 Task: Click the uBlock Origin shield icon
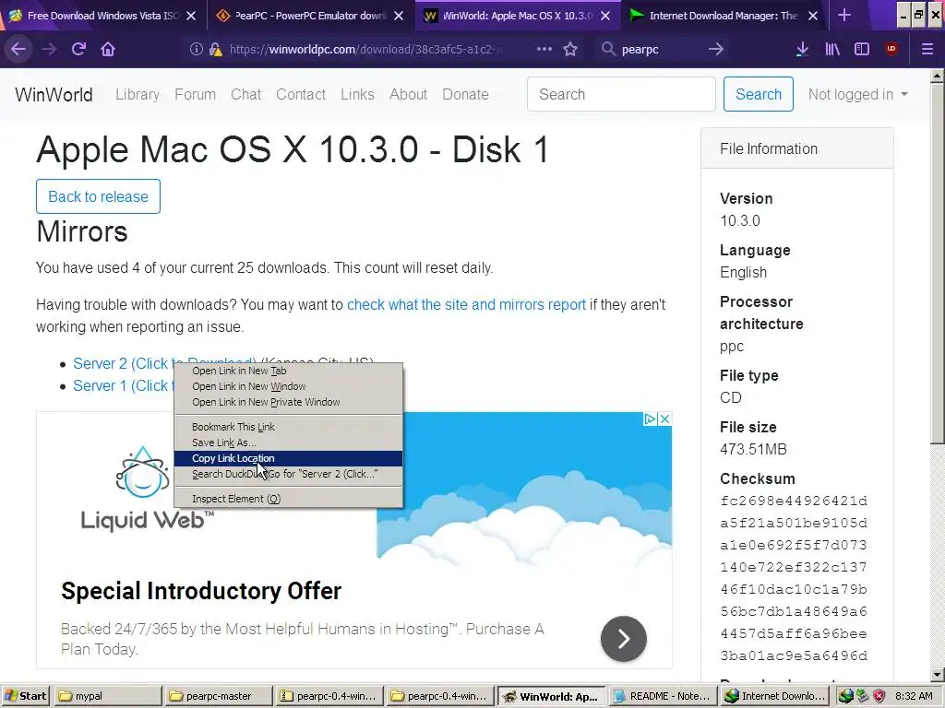pos(891,50)
